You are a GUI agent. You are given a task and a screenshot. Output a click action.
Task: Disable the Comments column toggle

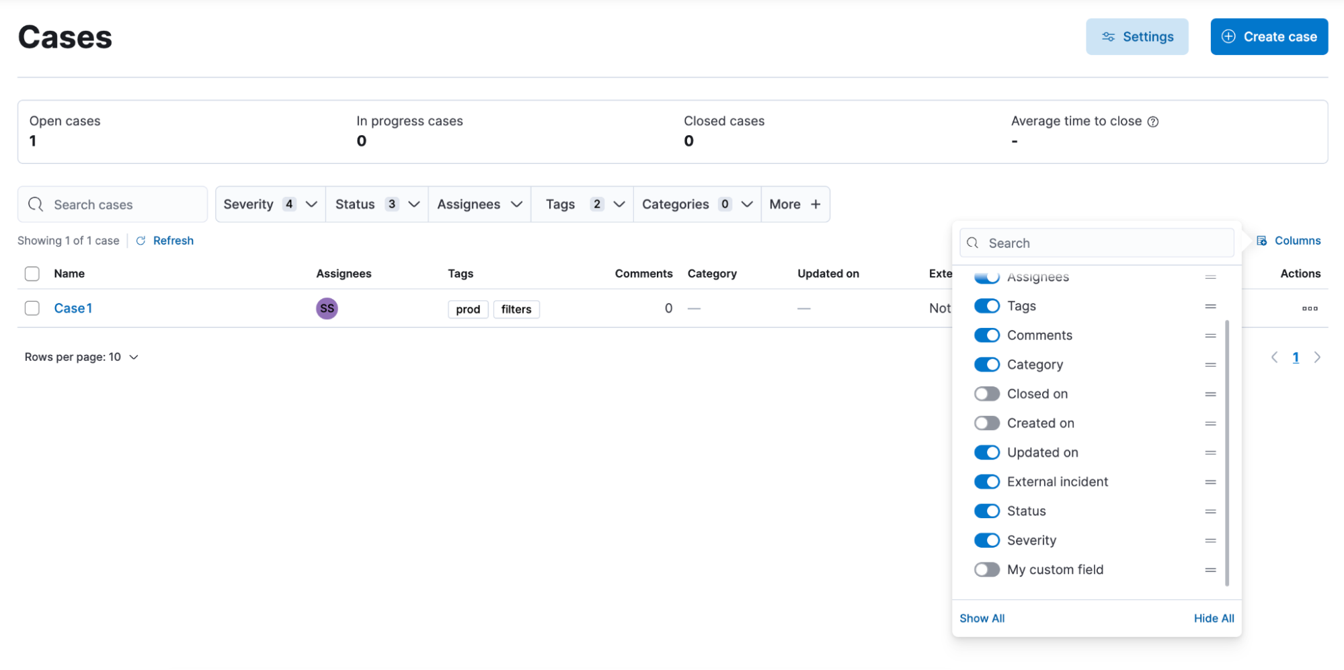coord(986,335)
